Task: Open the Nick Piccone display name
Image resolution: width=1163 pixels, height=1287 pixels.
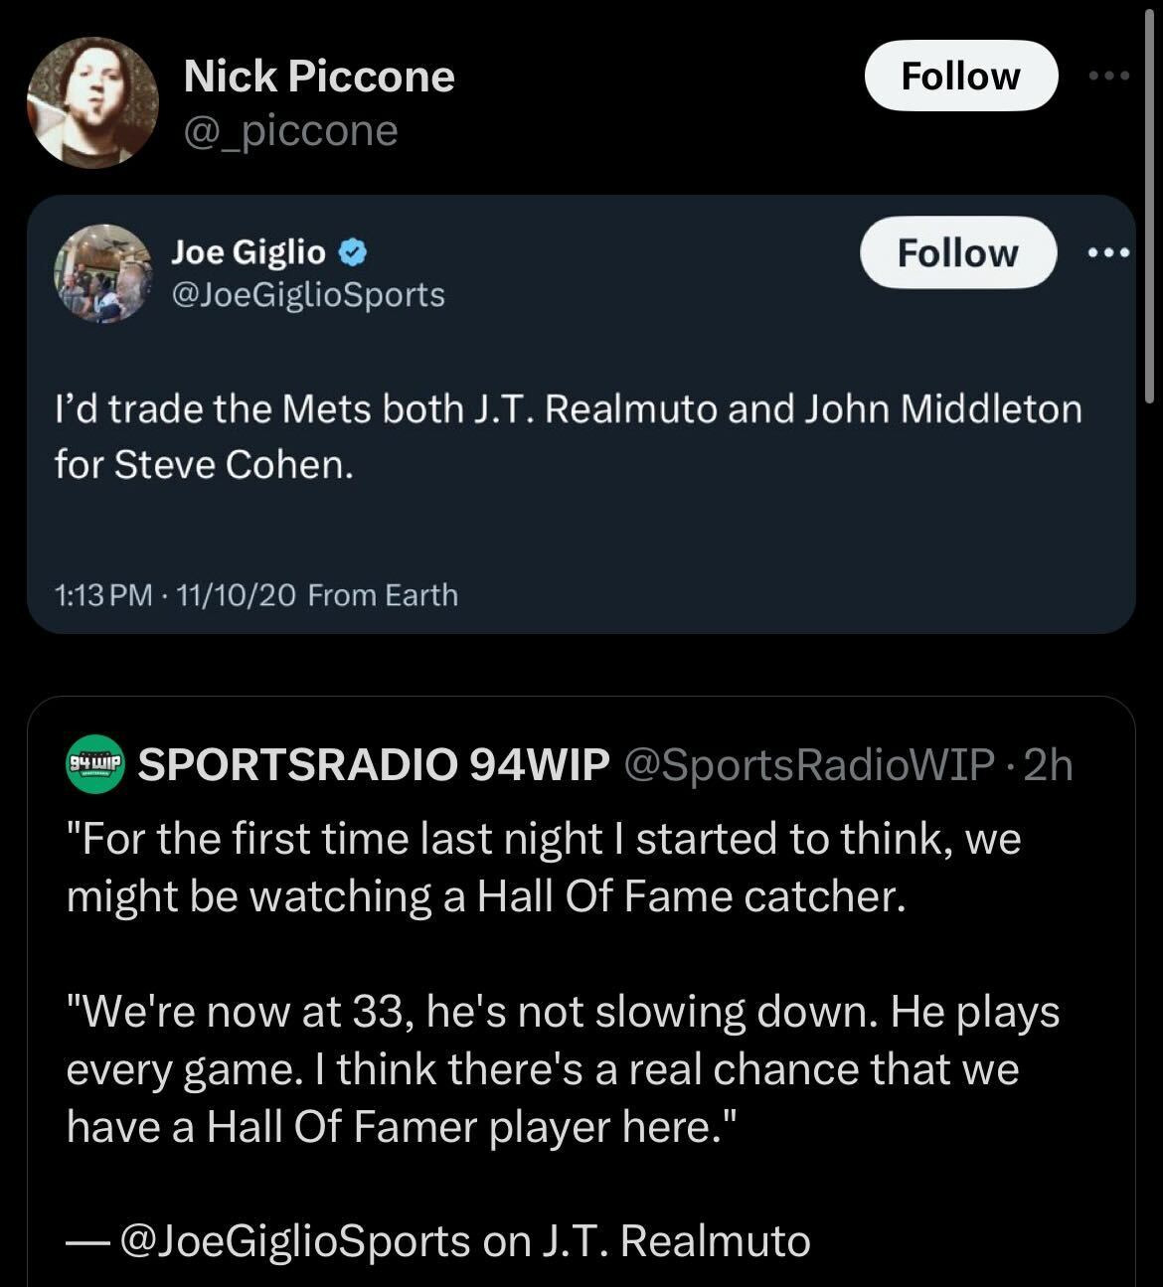Action: coord(318,77)
